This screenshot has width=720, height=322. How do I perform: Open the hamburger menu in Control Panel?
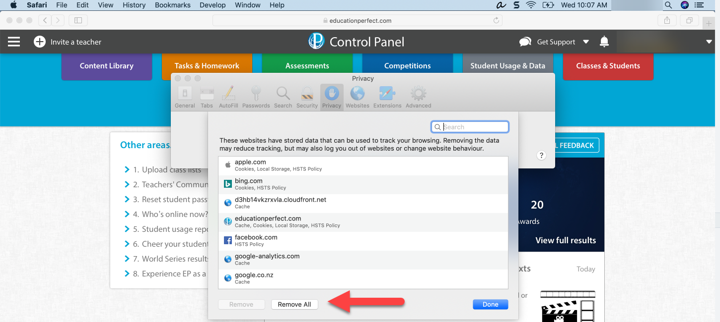coord(14,42)
